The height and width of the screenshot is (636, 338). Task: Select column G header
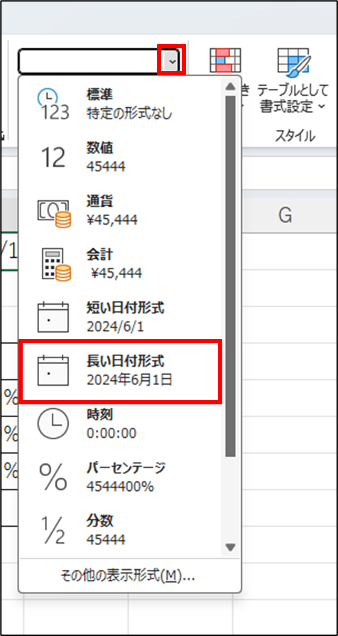(285, 217)
